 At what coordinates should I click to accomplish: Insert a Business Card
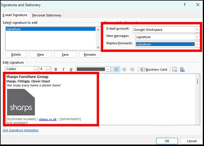coord(154,69)
